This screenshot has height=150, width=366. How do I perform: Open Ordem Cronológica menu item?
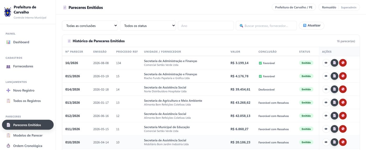28,146
